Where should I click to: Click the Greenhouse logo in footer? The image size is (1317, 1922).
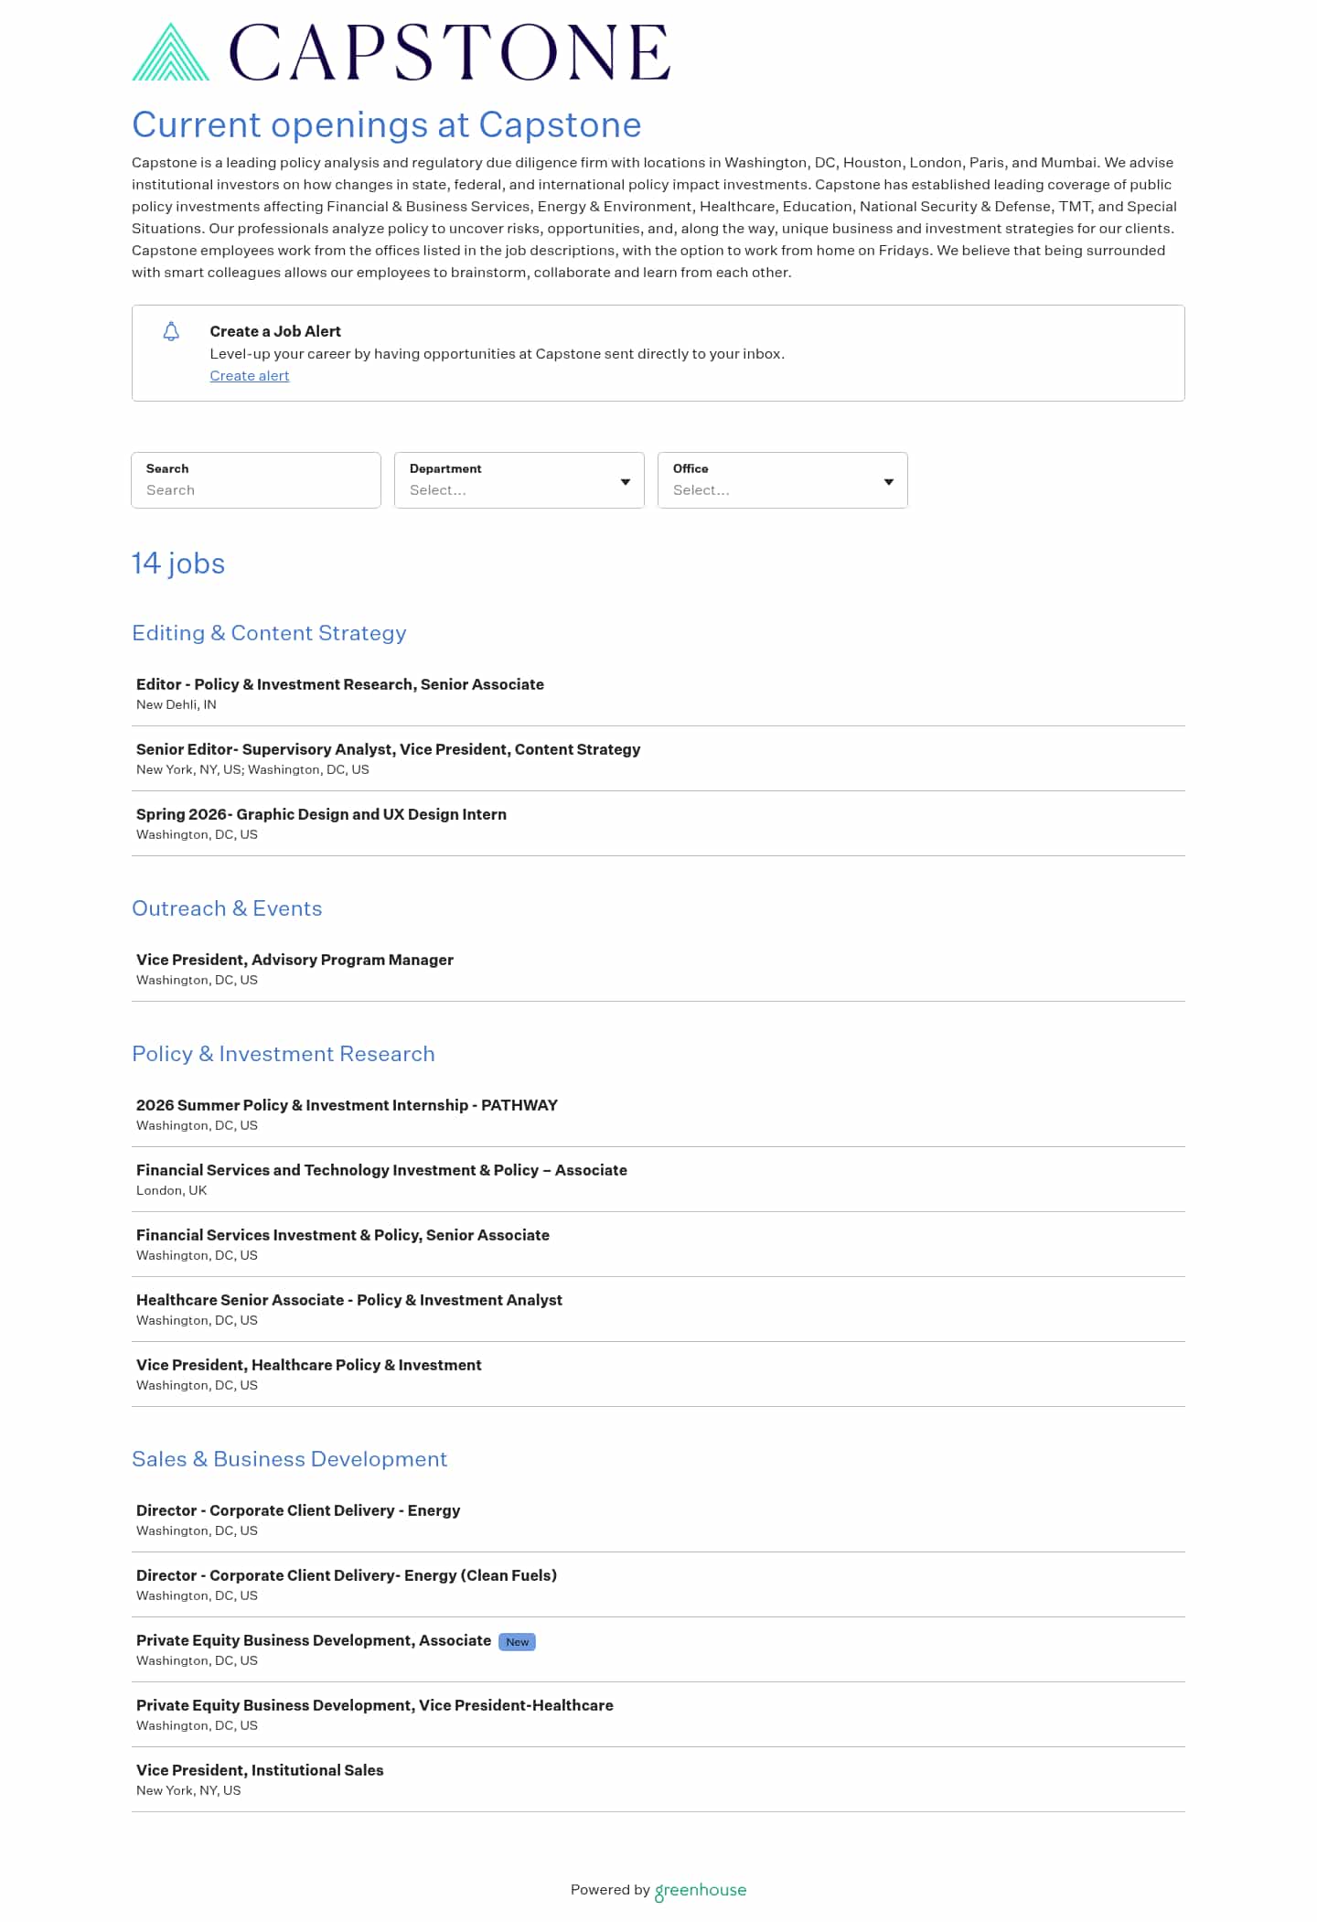[x=701, y=1890]
